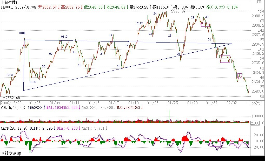This screenshot has width=265, height=161.
Task: Click the 0105 annotation below the drop
Action: pos(33,82)
